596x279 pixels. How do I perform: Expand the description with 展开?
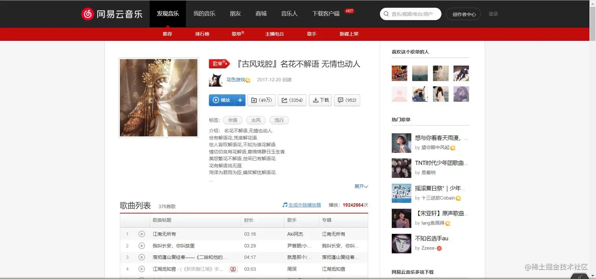[361, 186]
